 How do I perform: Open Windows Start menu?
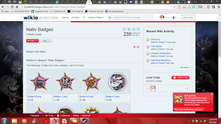tap(4, 121)
